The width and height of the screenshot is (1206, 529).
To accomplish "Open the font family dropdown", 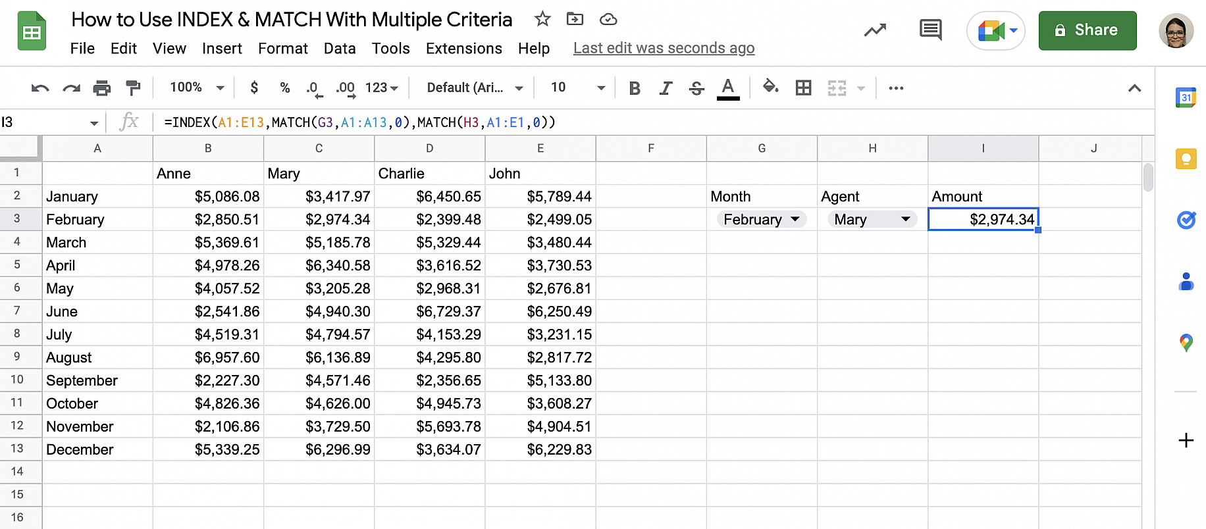I will (475, 88).
